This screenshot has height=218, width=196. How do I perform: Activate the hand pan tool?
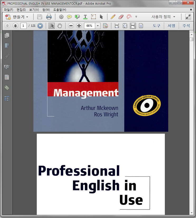point(60,26)
